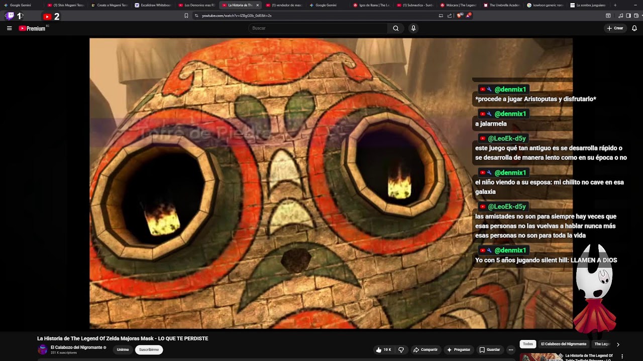643x361 pixels.
Task: Switch to the kowloon generic romance tab
Action: point(547,5)
